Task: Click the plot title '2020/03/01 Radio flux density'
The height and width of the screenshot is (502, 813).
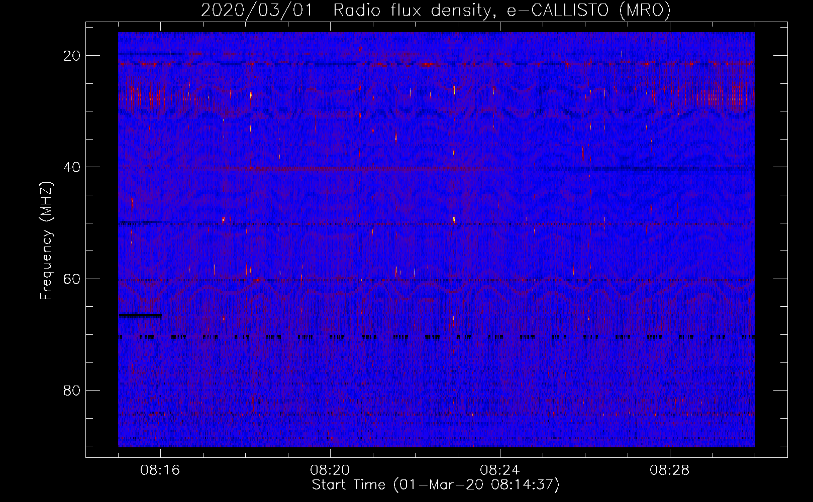Action: point(436,11)
